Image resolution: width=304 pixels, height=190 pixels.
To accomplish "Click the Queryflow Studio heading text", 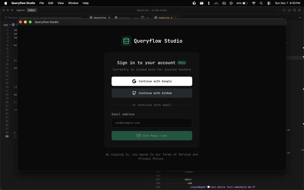I will tap(158, 41).
